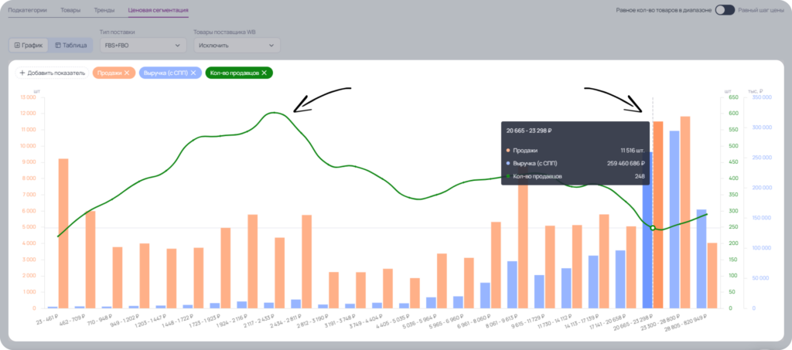Click Добавить показатель button
Viewport: 792px width, 350px height.
(52, 73)
